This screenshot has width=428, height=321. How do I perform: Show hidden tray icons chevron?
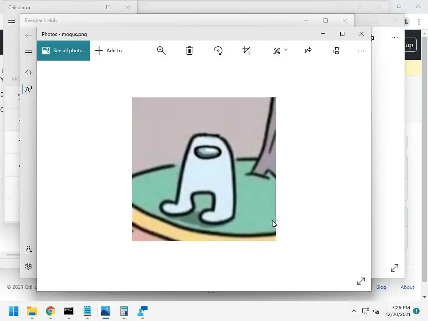tap(354, 311)
